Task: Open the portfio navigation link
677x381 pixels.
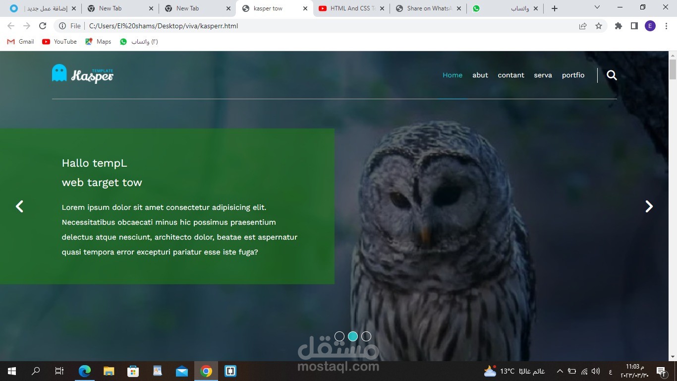Action: click(x=573, y=75)
